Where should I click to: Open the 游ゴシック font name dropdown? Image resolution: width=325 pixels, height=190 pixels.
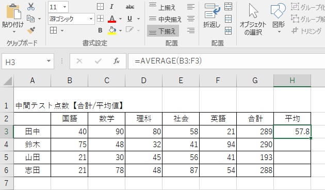coord(91,19)
